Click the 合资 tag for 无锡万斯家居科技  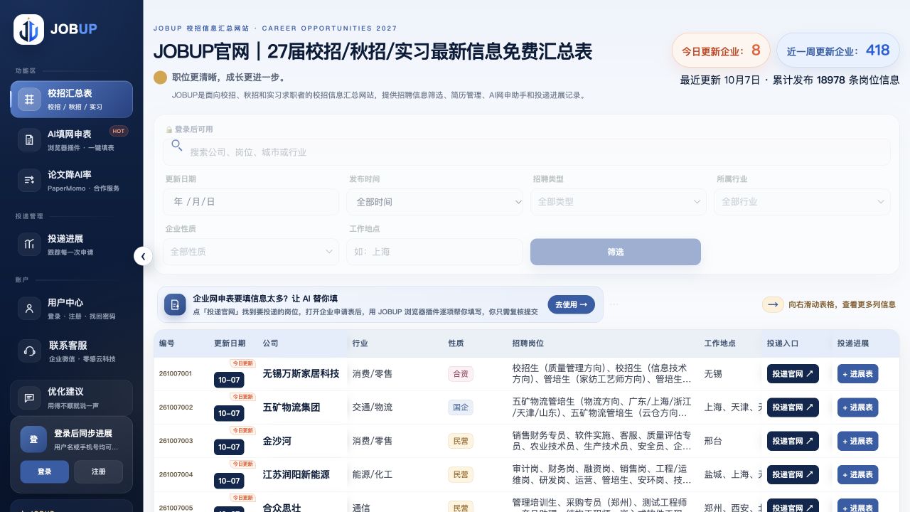[x=461, y=374]
